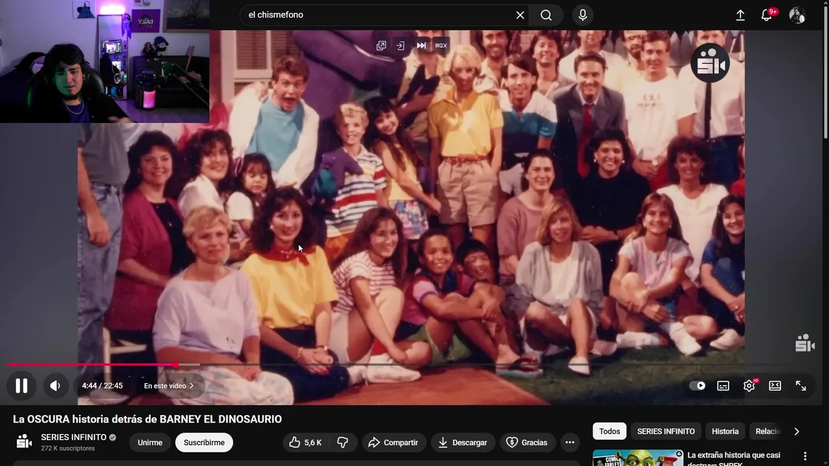829x466 pixels.
Task: Mute the video volume
Action: 56,386
